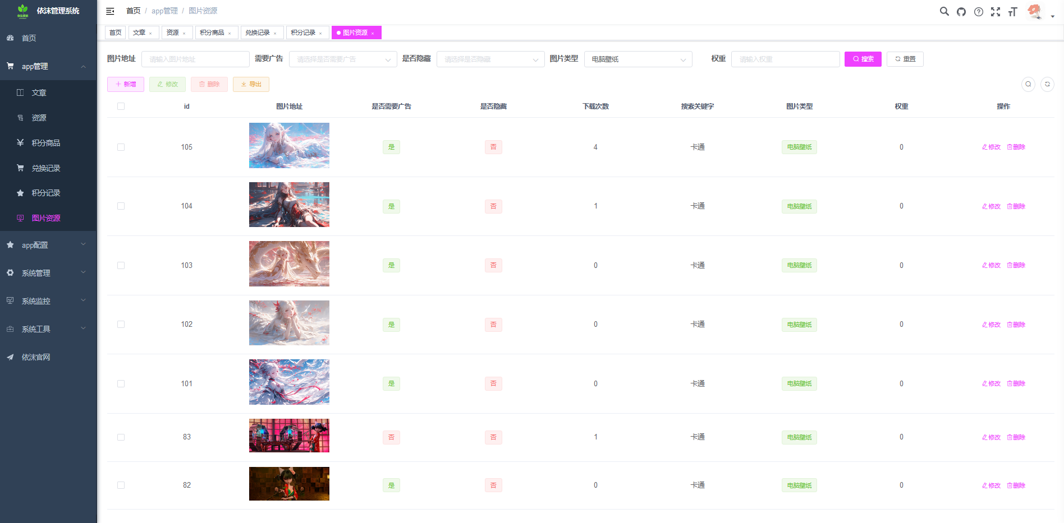Toggle fullscreen mode icon
Image resolution: width=1064 pixels, height=523 pixels.
coord(996,12)
